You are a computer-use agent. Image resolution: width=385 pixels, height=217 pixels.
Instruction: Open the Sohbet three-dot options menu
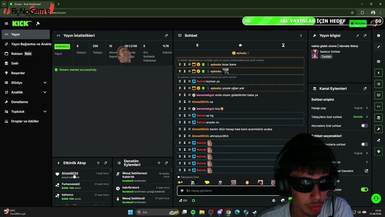pos(301,36)
